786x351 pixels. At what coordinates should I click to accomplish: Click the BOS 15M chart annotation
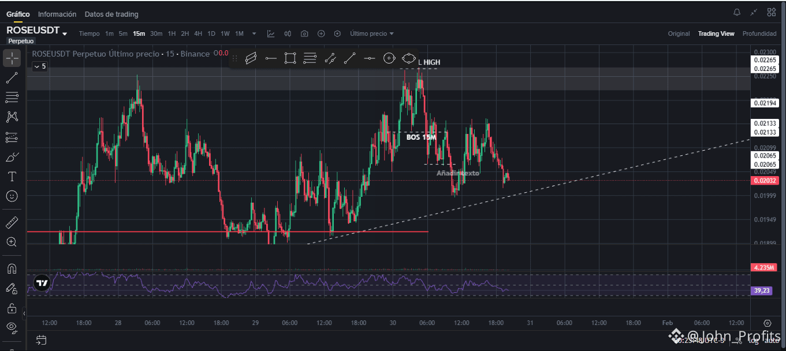coord(422,137)
